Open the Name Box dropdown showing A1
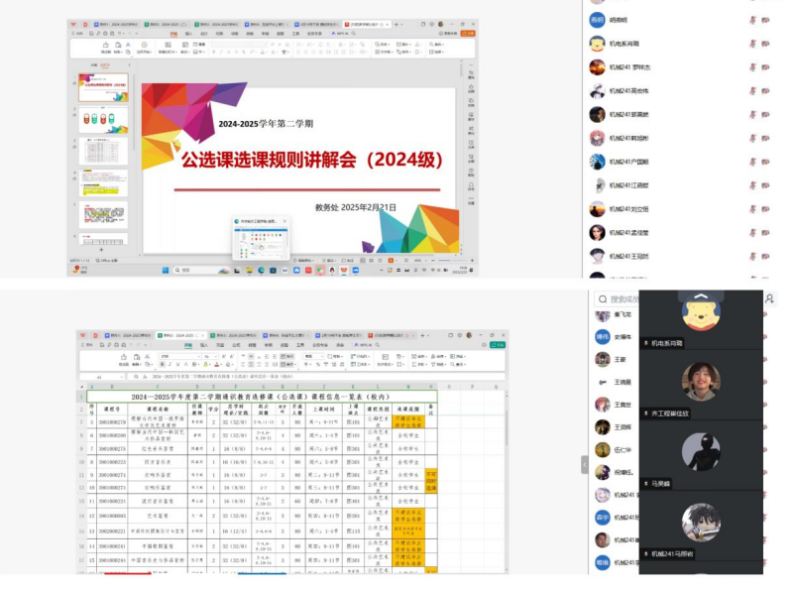The height and width of the screenshot is (589, 797). click(122, 377)
